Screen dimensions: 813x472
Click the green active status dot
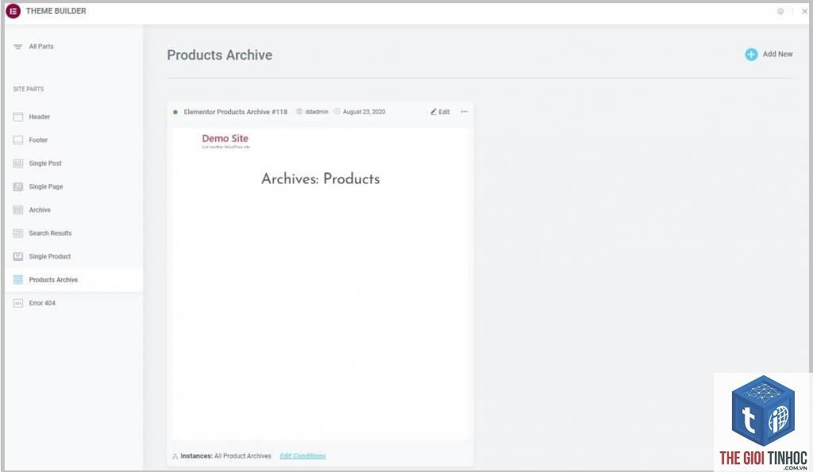click(175, 112)
